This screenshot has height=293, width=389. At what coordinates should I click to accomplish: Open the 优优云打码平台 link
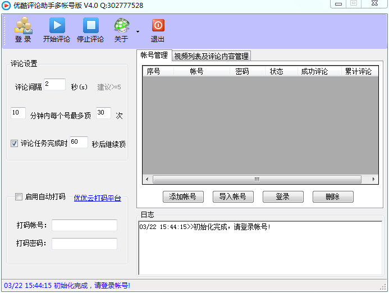98,198
